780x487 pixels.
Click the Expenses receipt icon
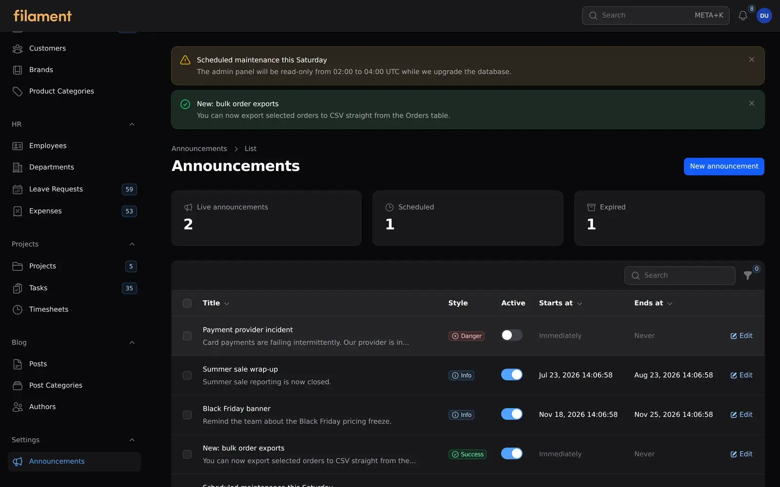(18, 211)
